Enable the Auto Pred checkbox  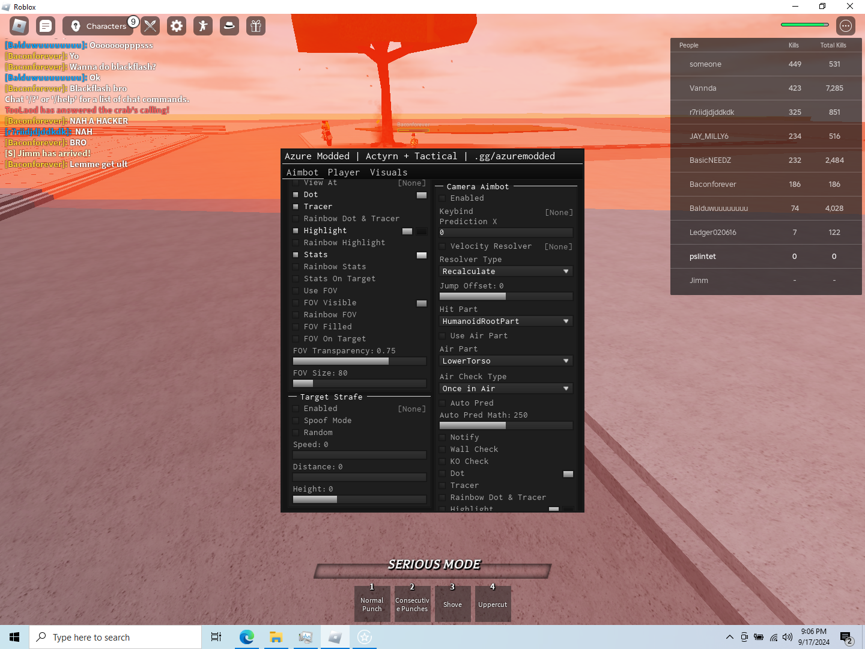click(x=442, y=403)
